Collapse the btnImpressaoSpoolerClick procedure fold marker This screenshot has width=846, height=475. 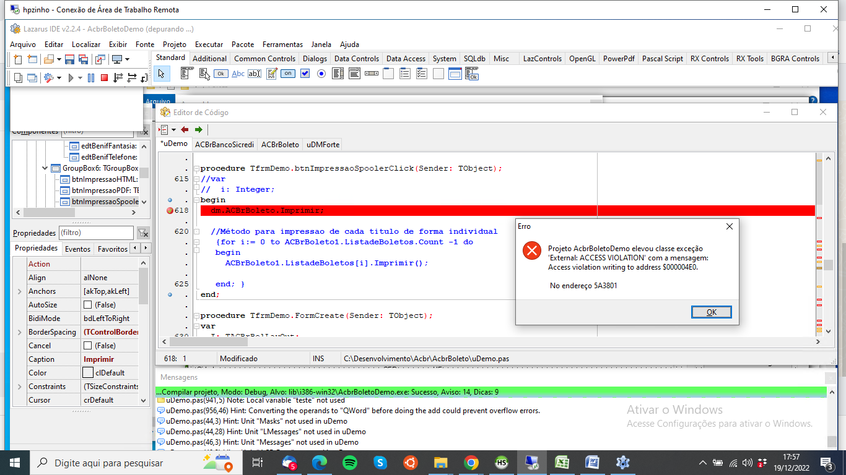tap(196, 169)
